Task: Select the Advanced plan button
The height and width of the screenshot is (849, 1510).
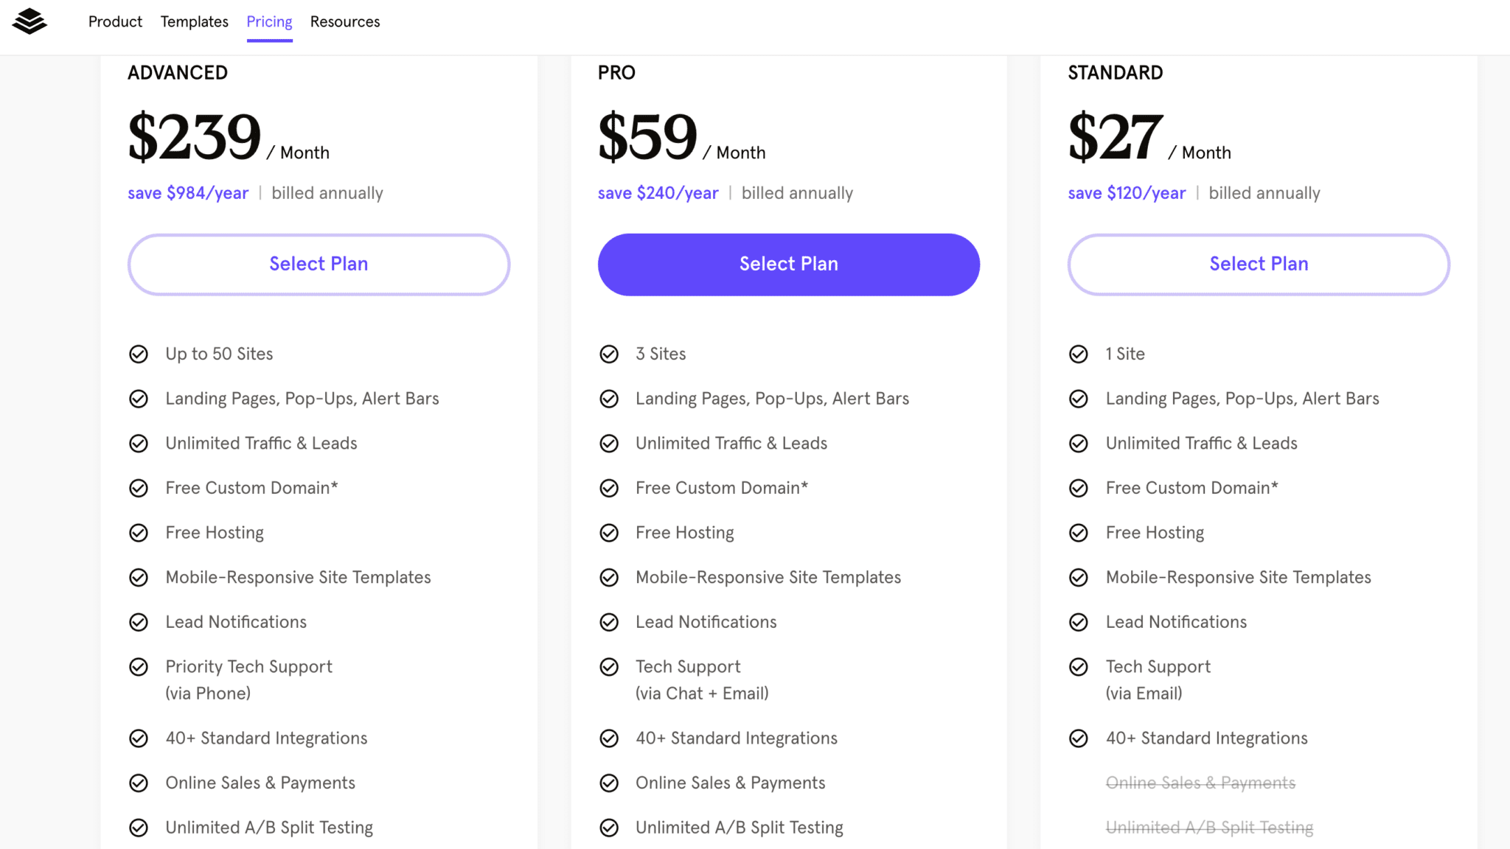Action: 319,265
